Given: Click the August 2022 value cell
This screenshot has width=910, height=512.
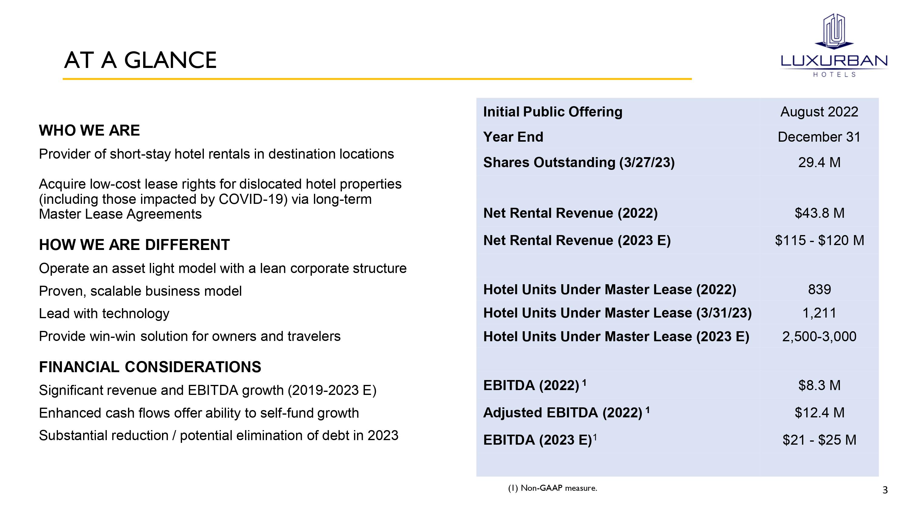Looking at the screenshot, I should pyautogui.click(x=819, y=112).
